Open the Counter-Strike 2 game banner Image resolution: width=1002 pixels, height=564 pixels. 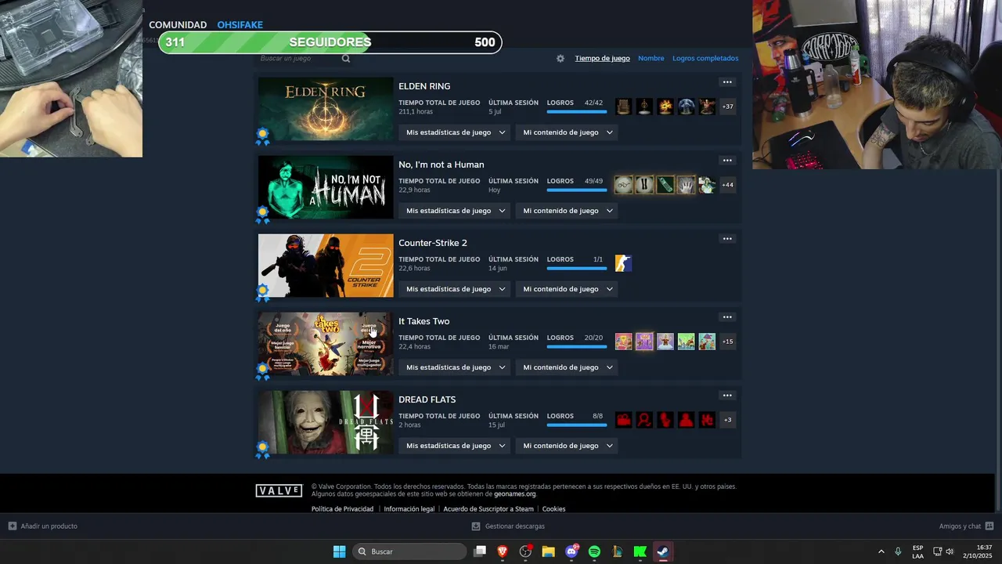click(326, 266)
